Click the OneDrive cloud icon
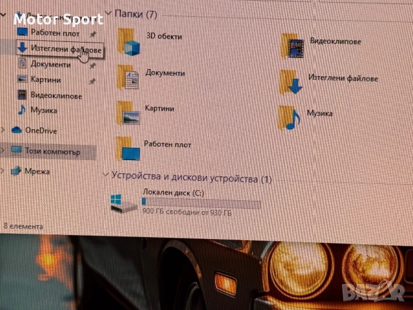 point(16,130)
